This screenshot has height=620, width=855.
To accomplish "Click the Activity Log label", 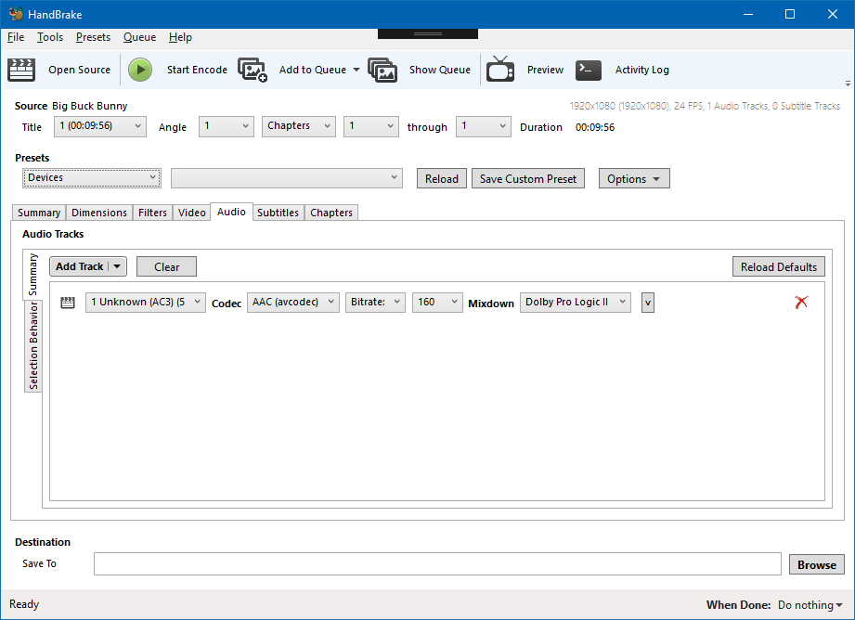I will coord(641,70).
